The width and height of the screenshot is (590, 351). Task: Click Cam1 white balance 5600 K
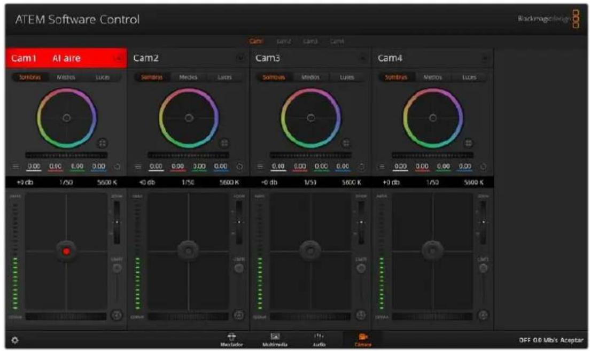(x=107, y=183)
